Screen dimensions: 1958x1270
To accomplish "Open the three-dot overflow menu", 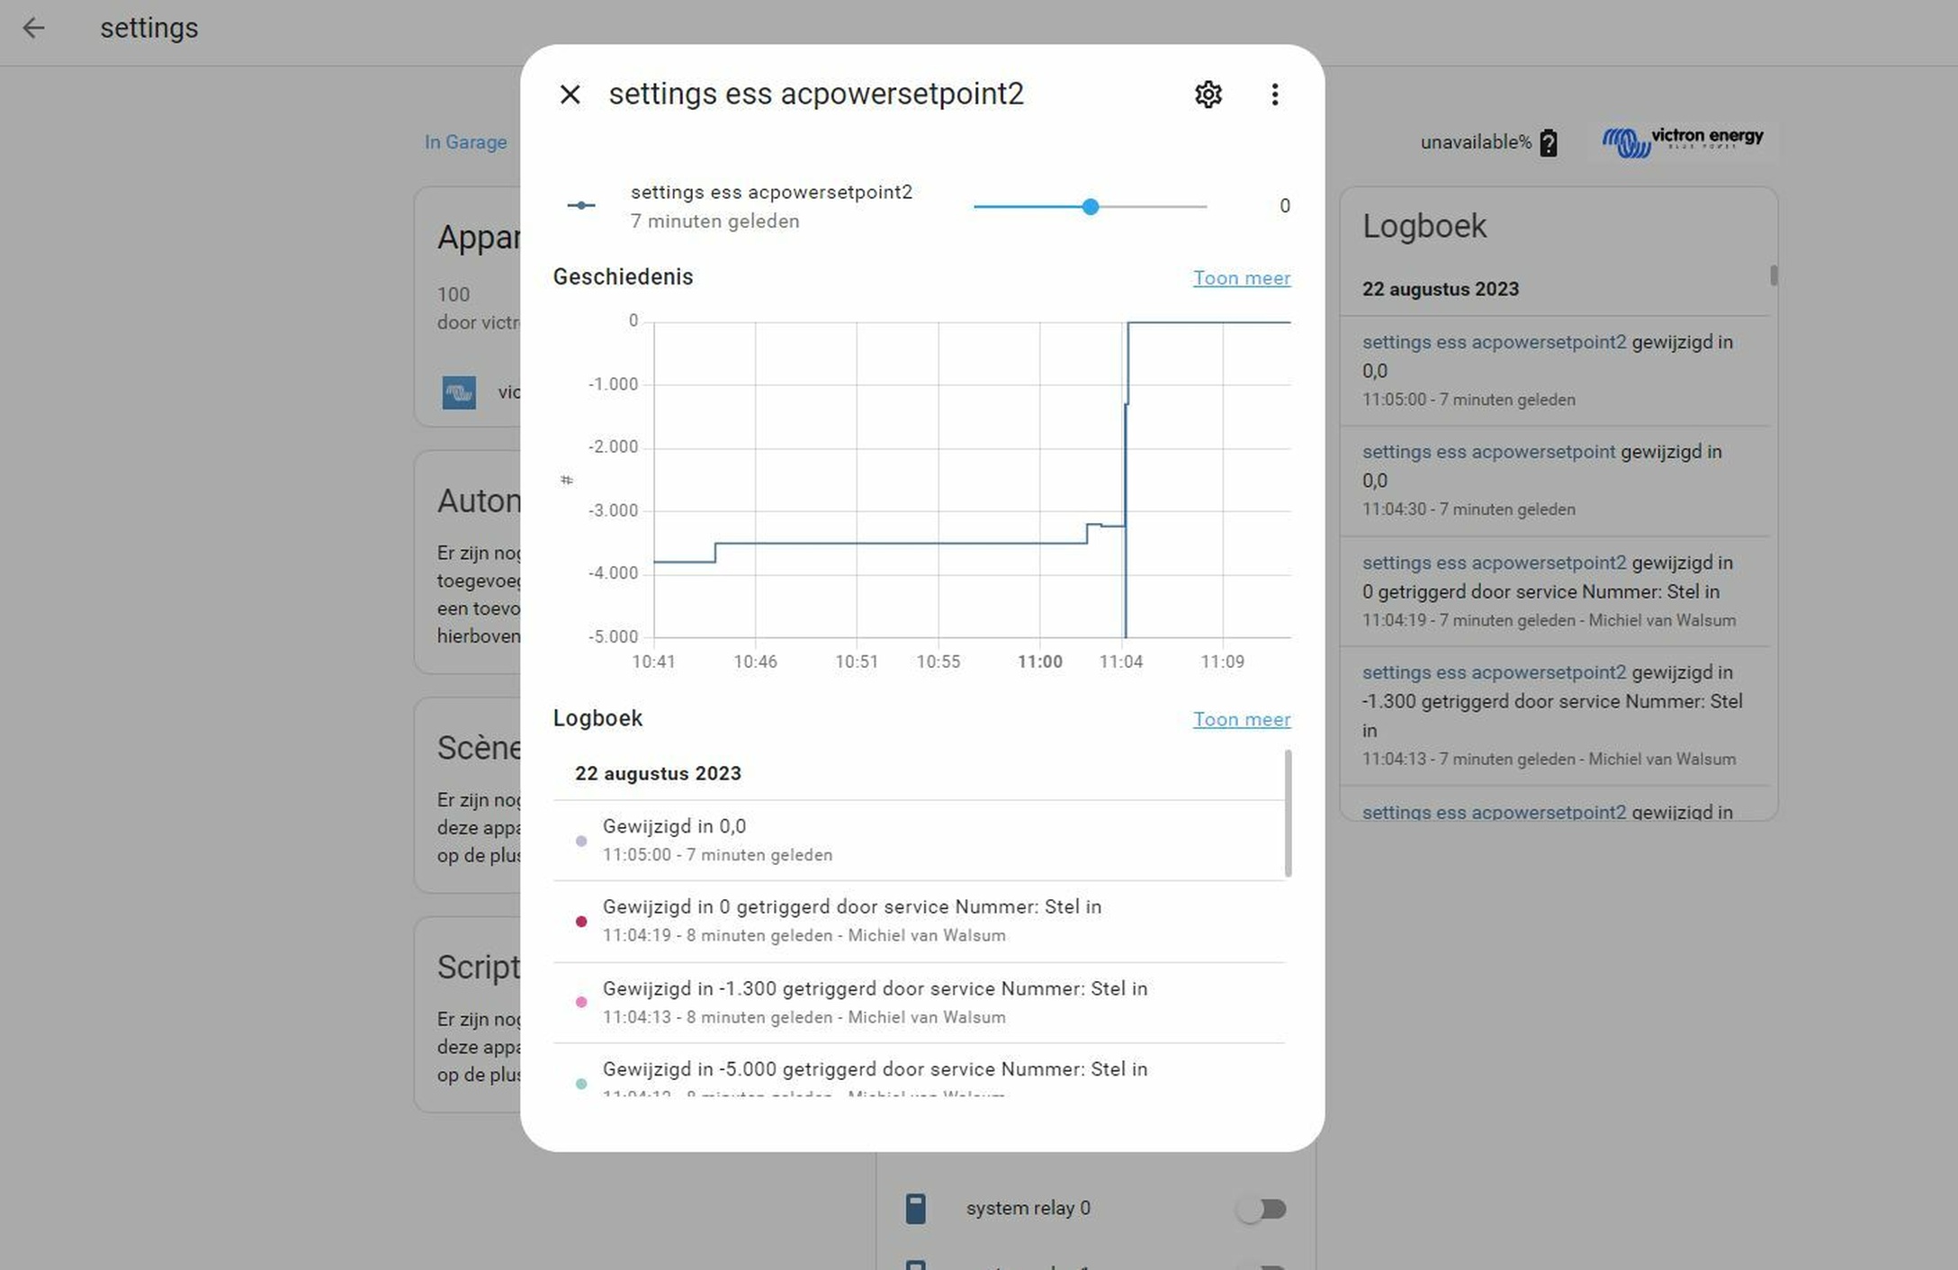I will [1274, 94].
